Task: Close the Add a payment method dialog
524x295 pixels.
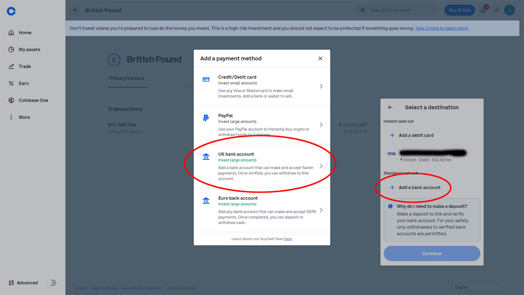Action: click(x=321, y=59)
